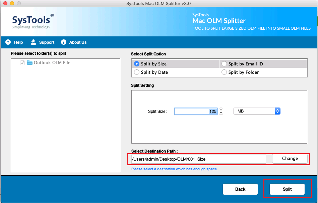Click the Back button
Image resolution: width=318 pixels, height=203 pixels.
(240, 189)
